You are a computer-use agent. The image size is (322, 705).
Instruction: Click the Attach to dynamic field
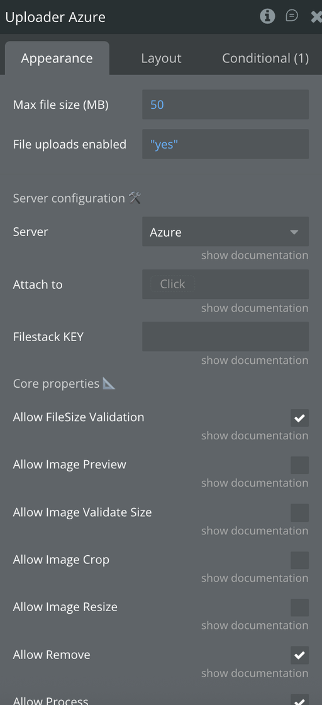(x=225, y=284)
